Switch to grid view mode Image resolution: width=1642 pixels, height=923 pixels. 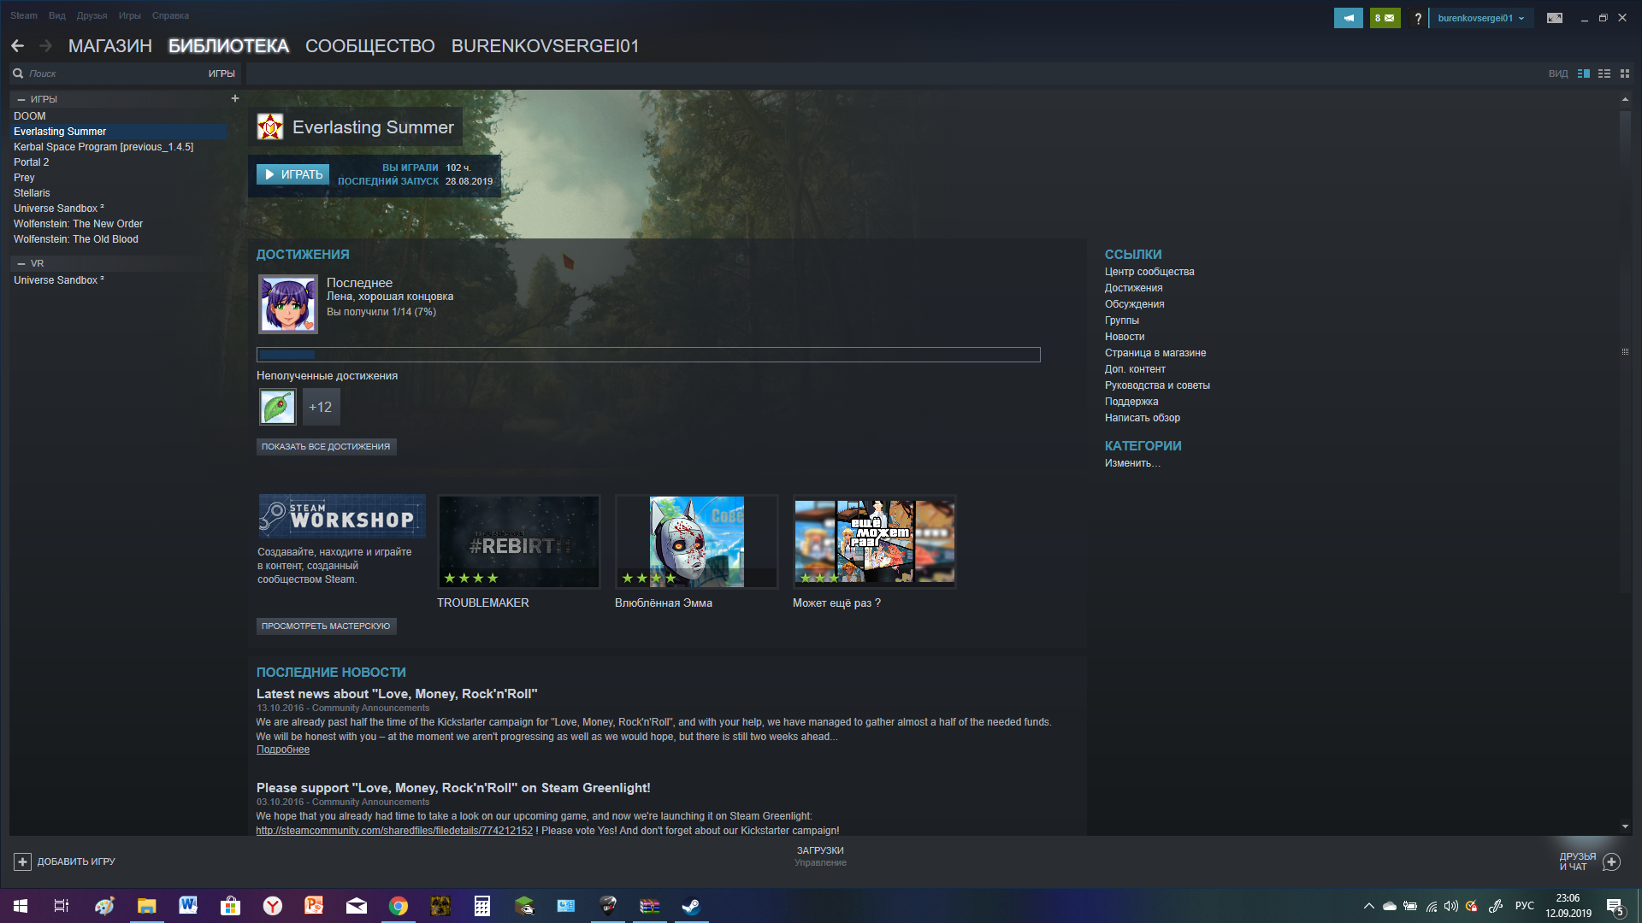(x=1625, y=73)
